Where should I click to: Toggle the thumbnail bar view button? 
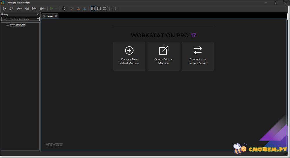pos(99,9)
